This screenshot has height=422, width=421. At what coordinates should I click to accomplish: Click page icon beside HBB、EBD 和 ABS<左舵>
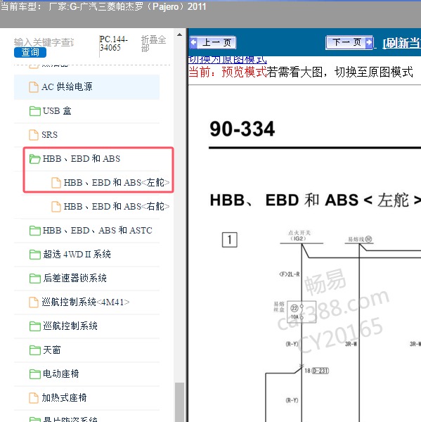pos(56,183)
